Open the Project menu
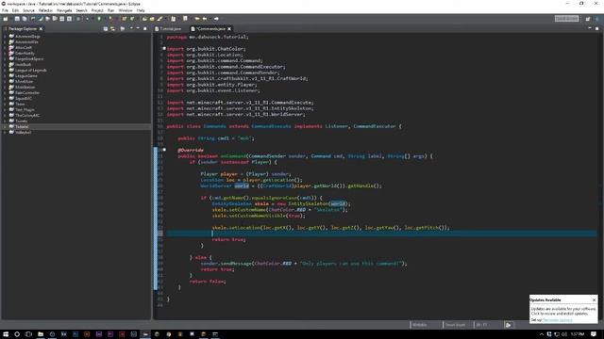 [x=97, y=10]
